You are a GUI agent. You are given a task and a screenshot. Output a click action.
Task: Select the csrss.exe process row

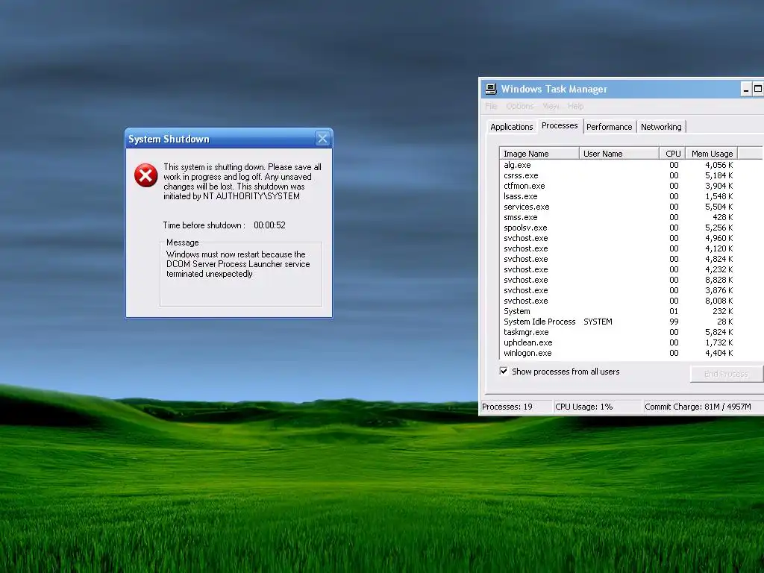tap(619, 175)
